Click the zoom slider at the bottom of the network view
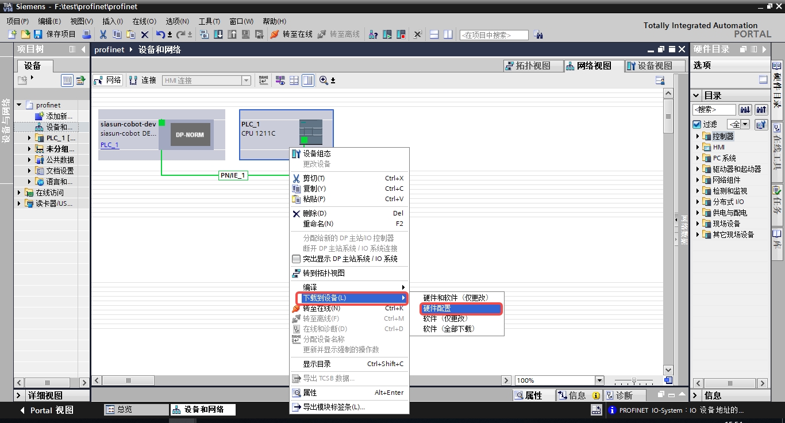Viewport: 785px width, 423px height. pyautogui.click(x=634, y=380)
